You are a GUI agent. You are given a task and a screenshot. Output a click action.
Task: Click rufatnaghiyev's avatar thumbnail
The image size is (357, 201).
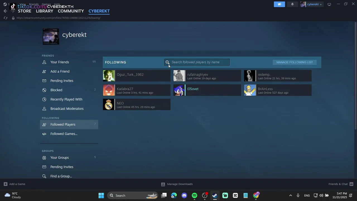[179, 76]
